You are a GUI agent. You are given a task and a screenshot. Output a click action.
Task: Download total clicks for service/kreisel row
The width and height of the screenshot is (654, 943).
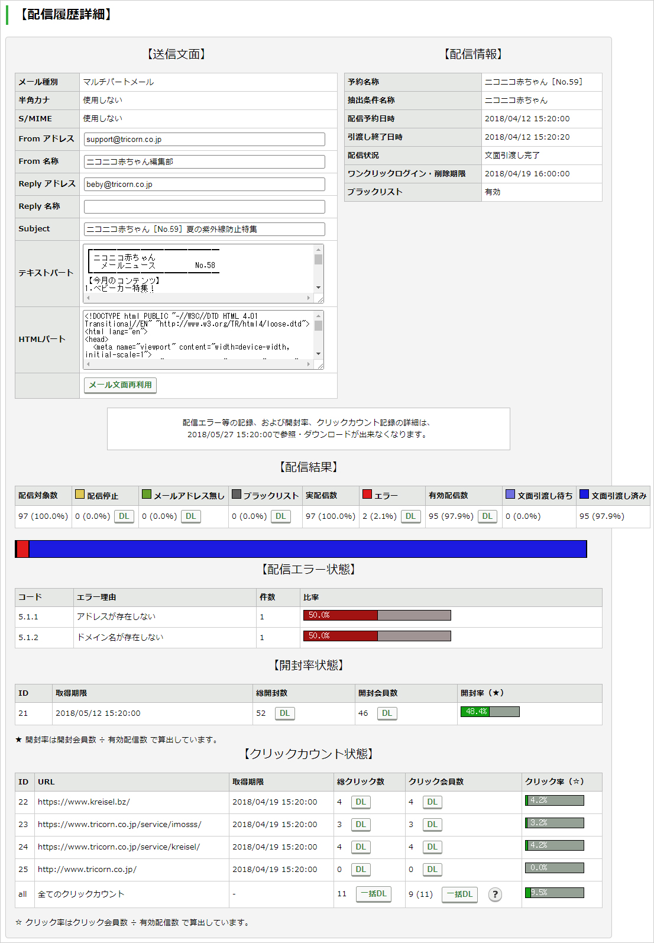pyautogui.click(x=361, y=847)
